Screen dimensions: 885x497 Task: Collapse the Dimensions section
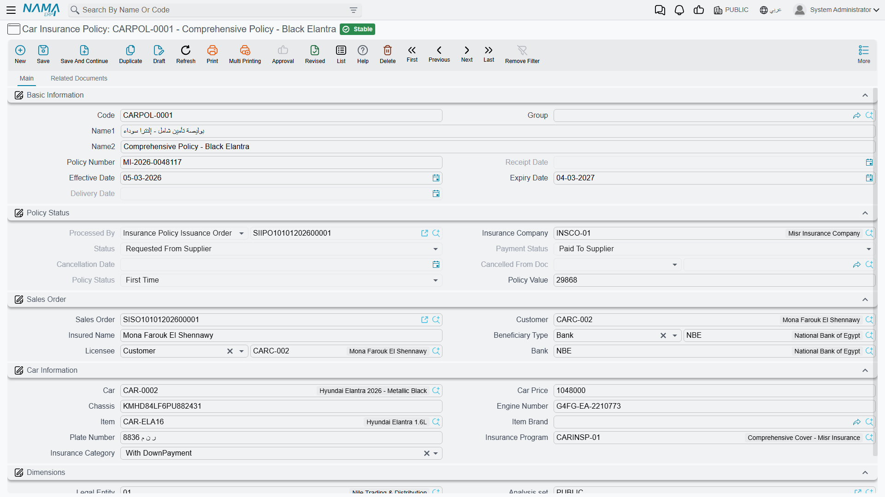coord(865,473)
